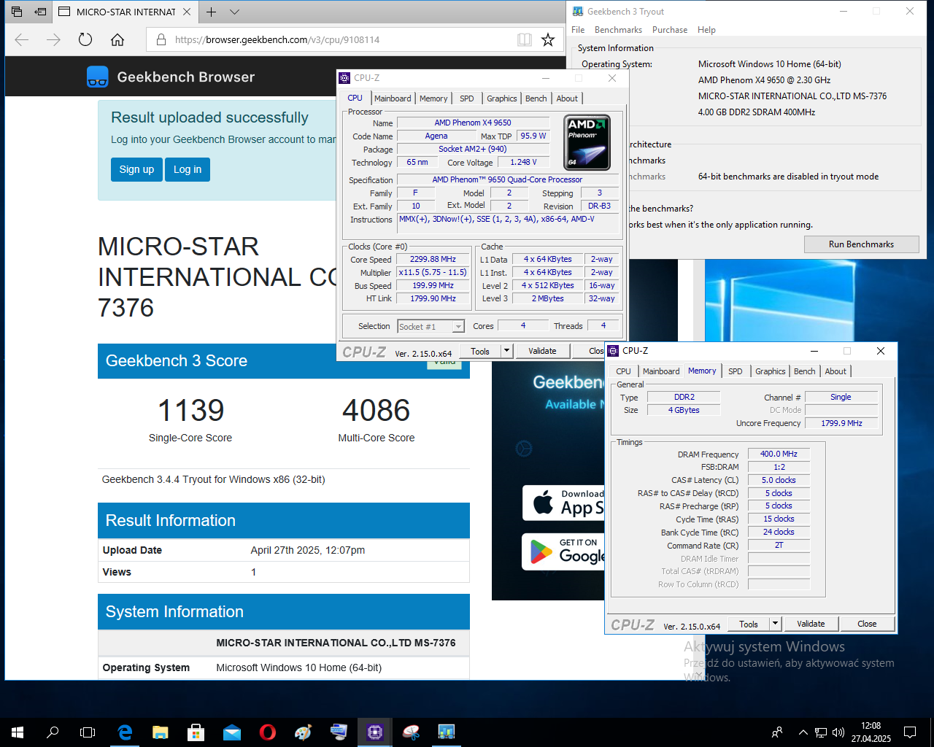Open Microsoft Store from the taskbar
Viewport: 934px width, 747px height.
click(196, 732)
